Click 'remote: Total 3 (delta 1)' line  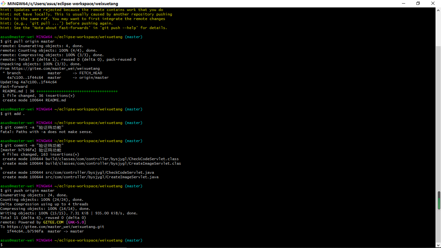pyautogui.click(x=68, y=59)
